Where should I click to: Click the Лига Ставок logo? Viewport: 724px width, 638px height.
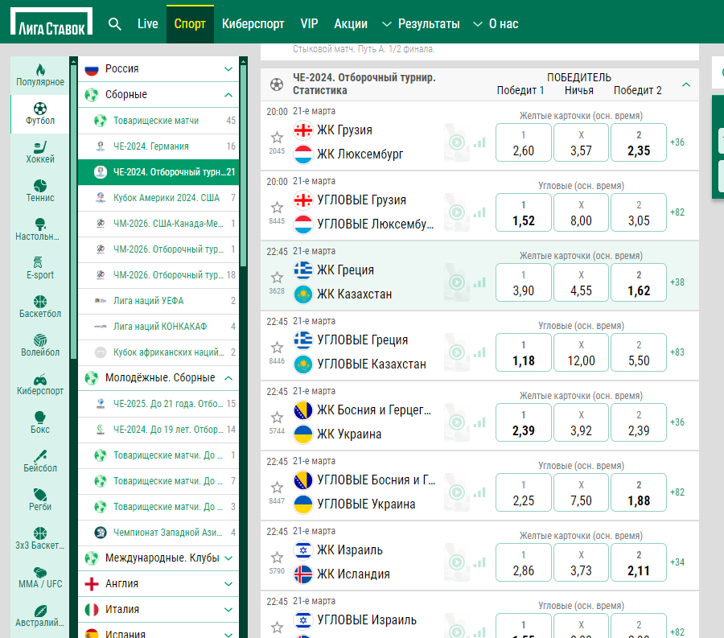pos(51,21)
